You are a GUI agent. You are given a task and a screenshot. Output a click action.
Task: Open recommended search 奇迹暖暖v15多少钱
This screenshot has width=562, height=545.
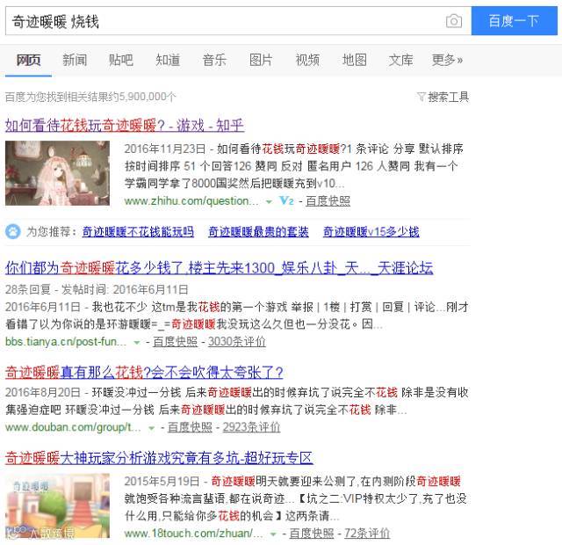[x=371, y=232]
